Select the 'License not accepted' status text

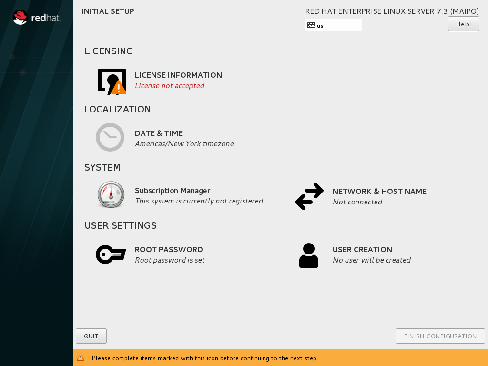170,86
